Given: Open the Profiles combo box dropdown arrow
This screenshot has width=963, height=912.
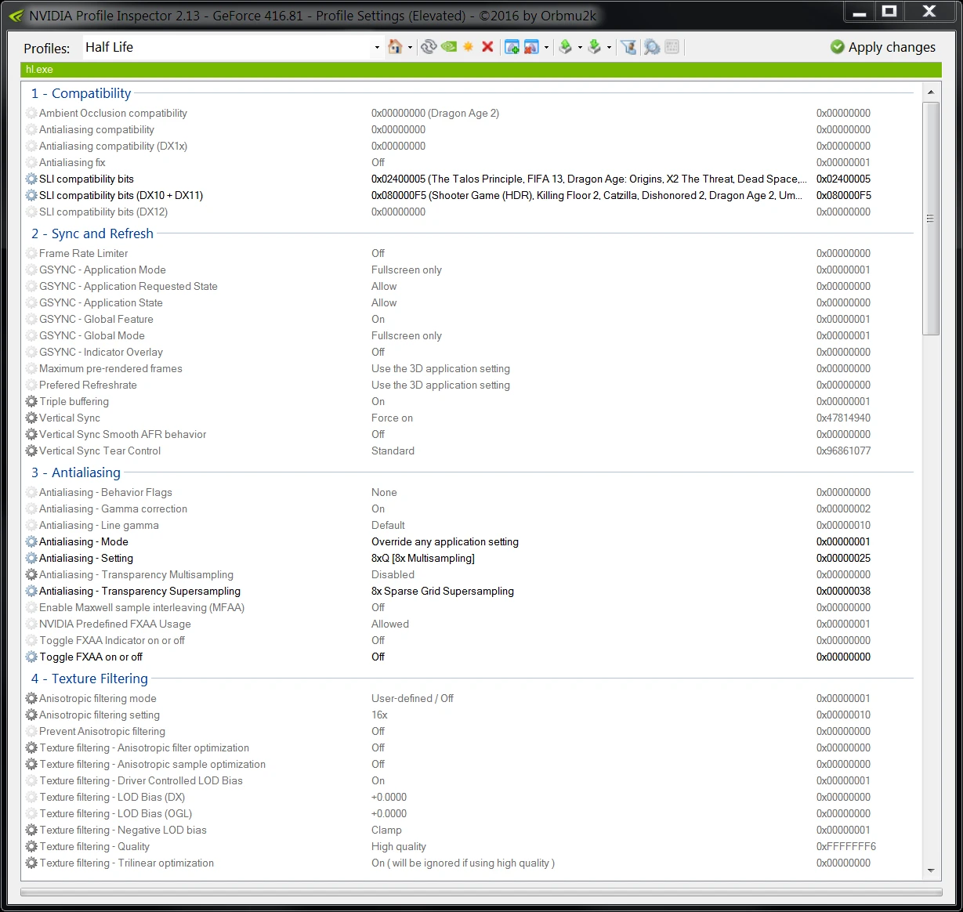Looking at the screenshot, I should click(x=377, y=48).
